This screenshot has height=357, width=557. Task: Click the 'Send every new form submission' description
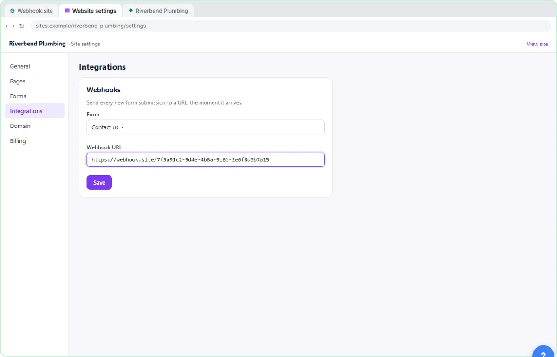click(164, 102)
